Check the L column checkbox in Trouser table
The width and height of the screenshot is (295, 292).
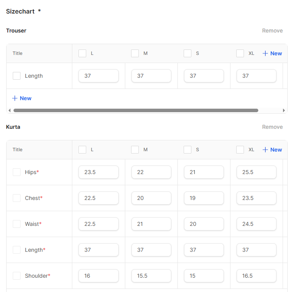[x=82, y=53]
